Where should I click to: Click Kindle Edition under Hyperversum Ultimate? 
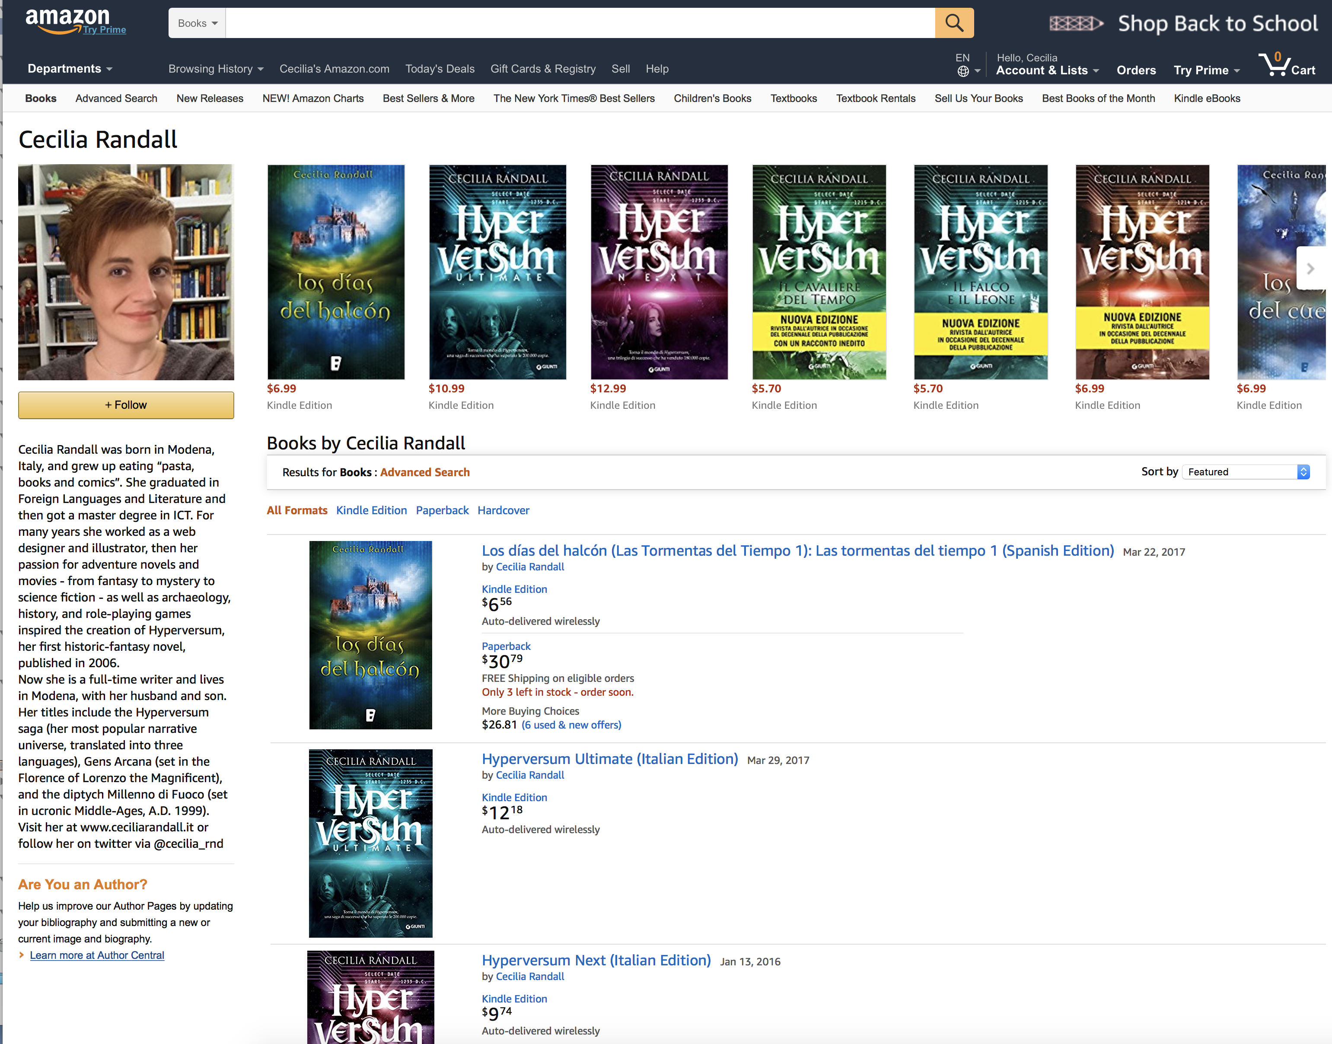(514, 798)
